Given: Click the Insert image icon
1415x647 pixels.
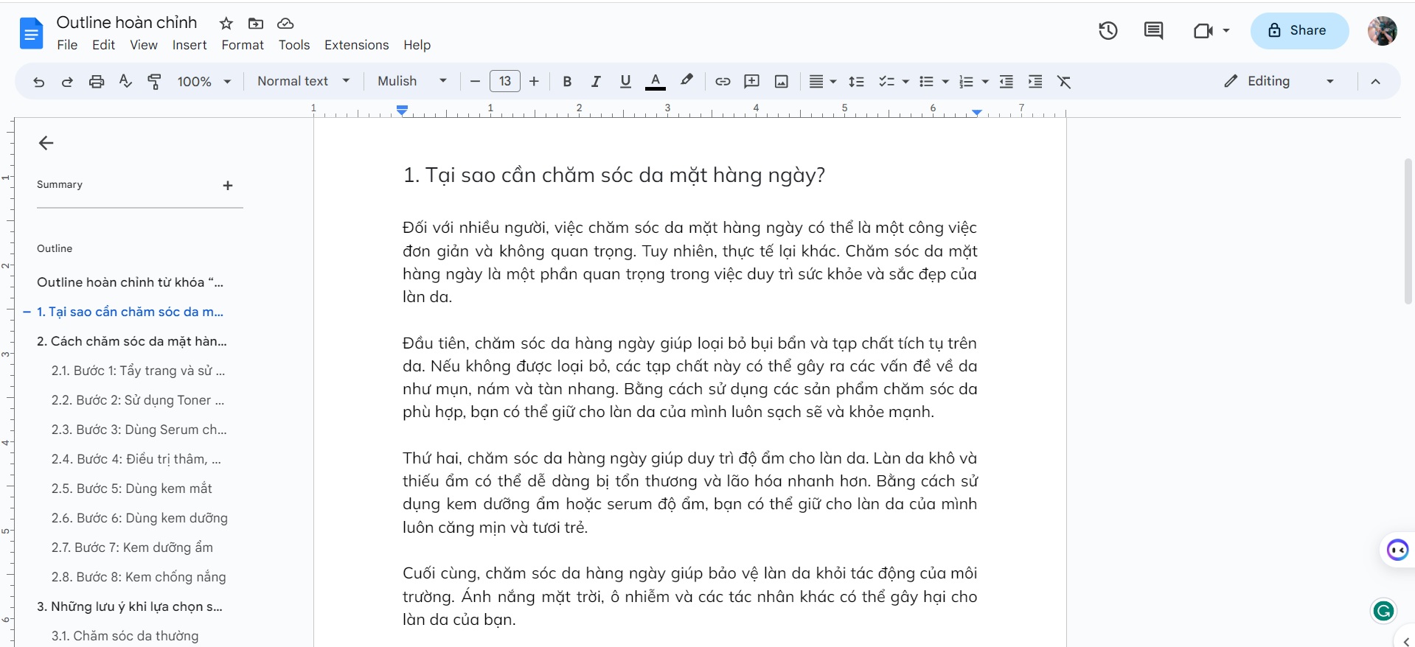Looking at the screenshot, I should 782,82.
